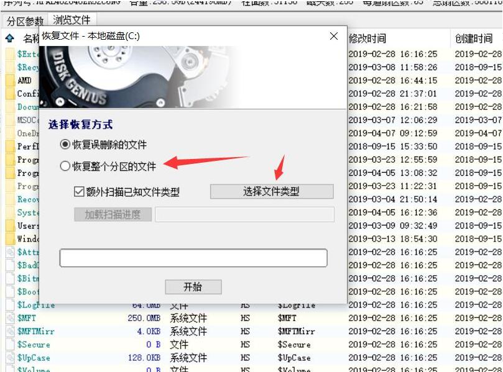Click the $MFT file name
The height and width of the screenshot is (372, 503).
tap(26, 318)
